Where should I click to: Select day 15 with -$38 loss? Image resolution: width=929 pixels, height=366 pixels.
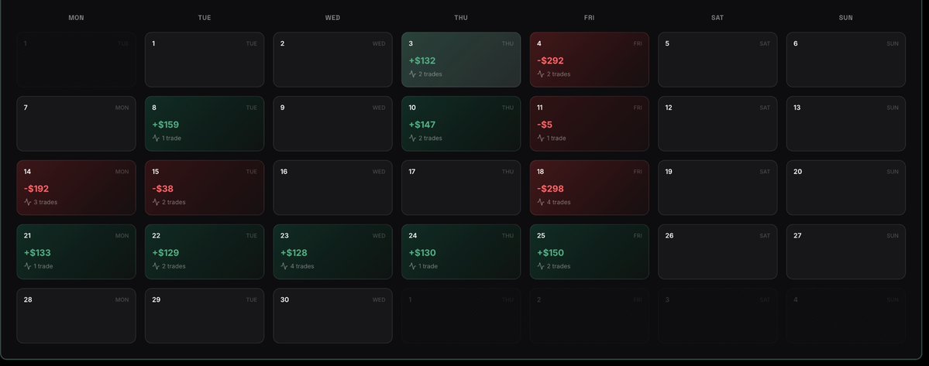tap(205, 187)
